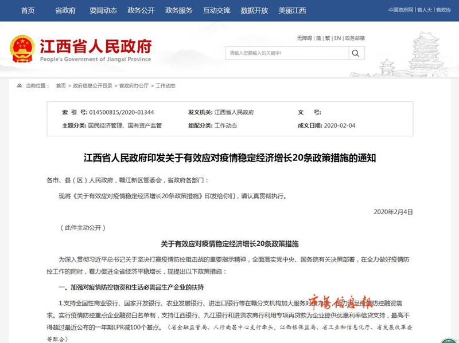Image resolution: width=459 pixels, height=343 pixels.
Task: Visit the 省政协 link
Action: 444,10
